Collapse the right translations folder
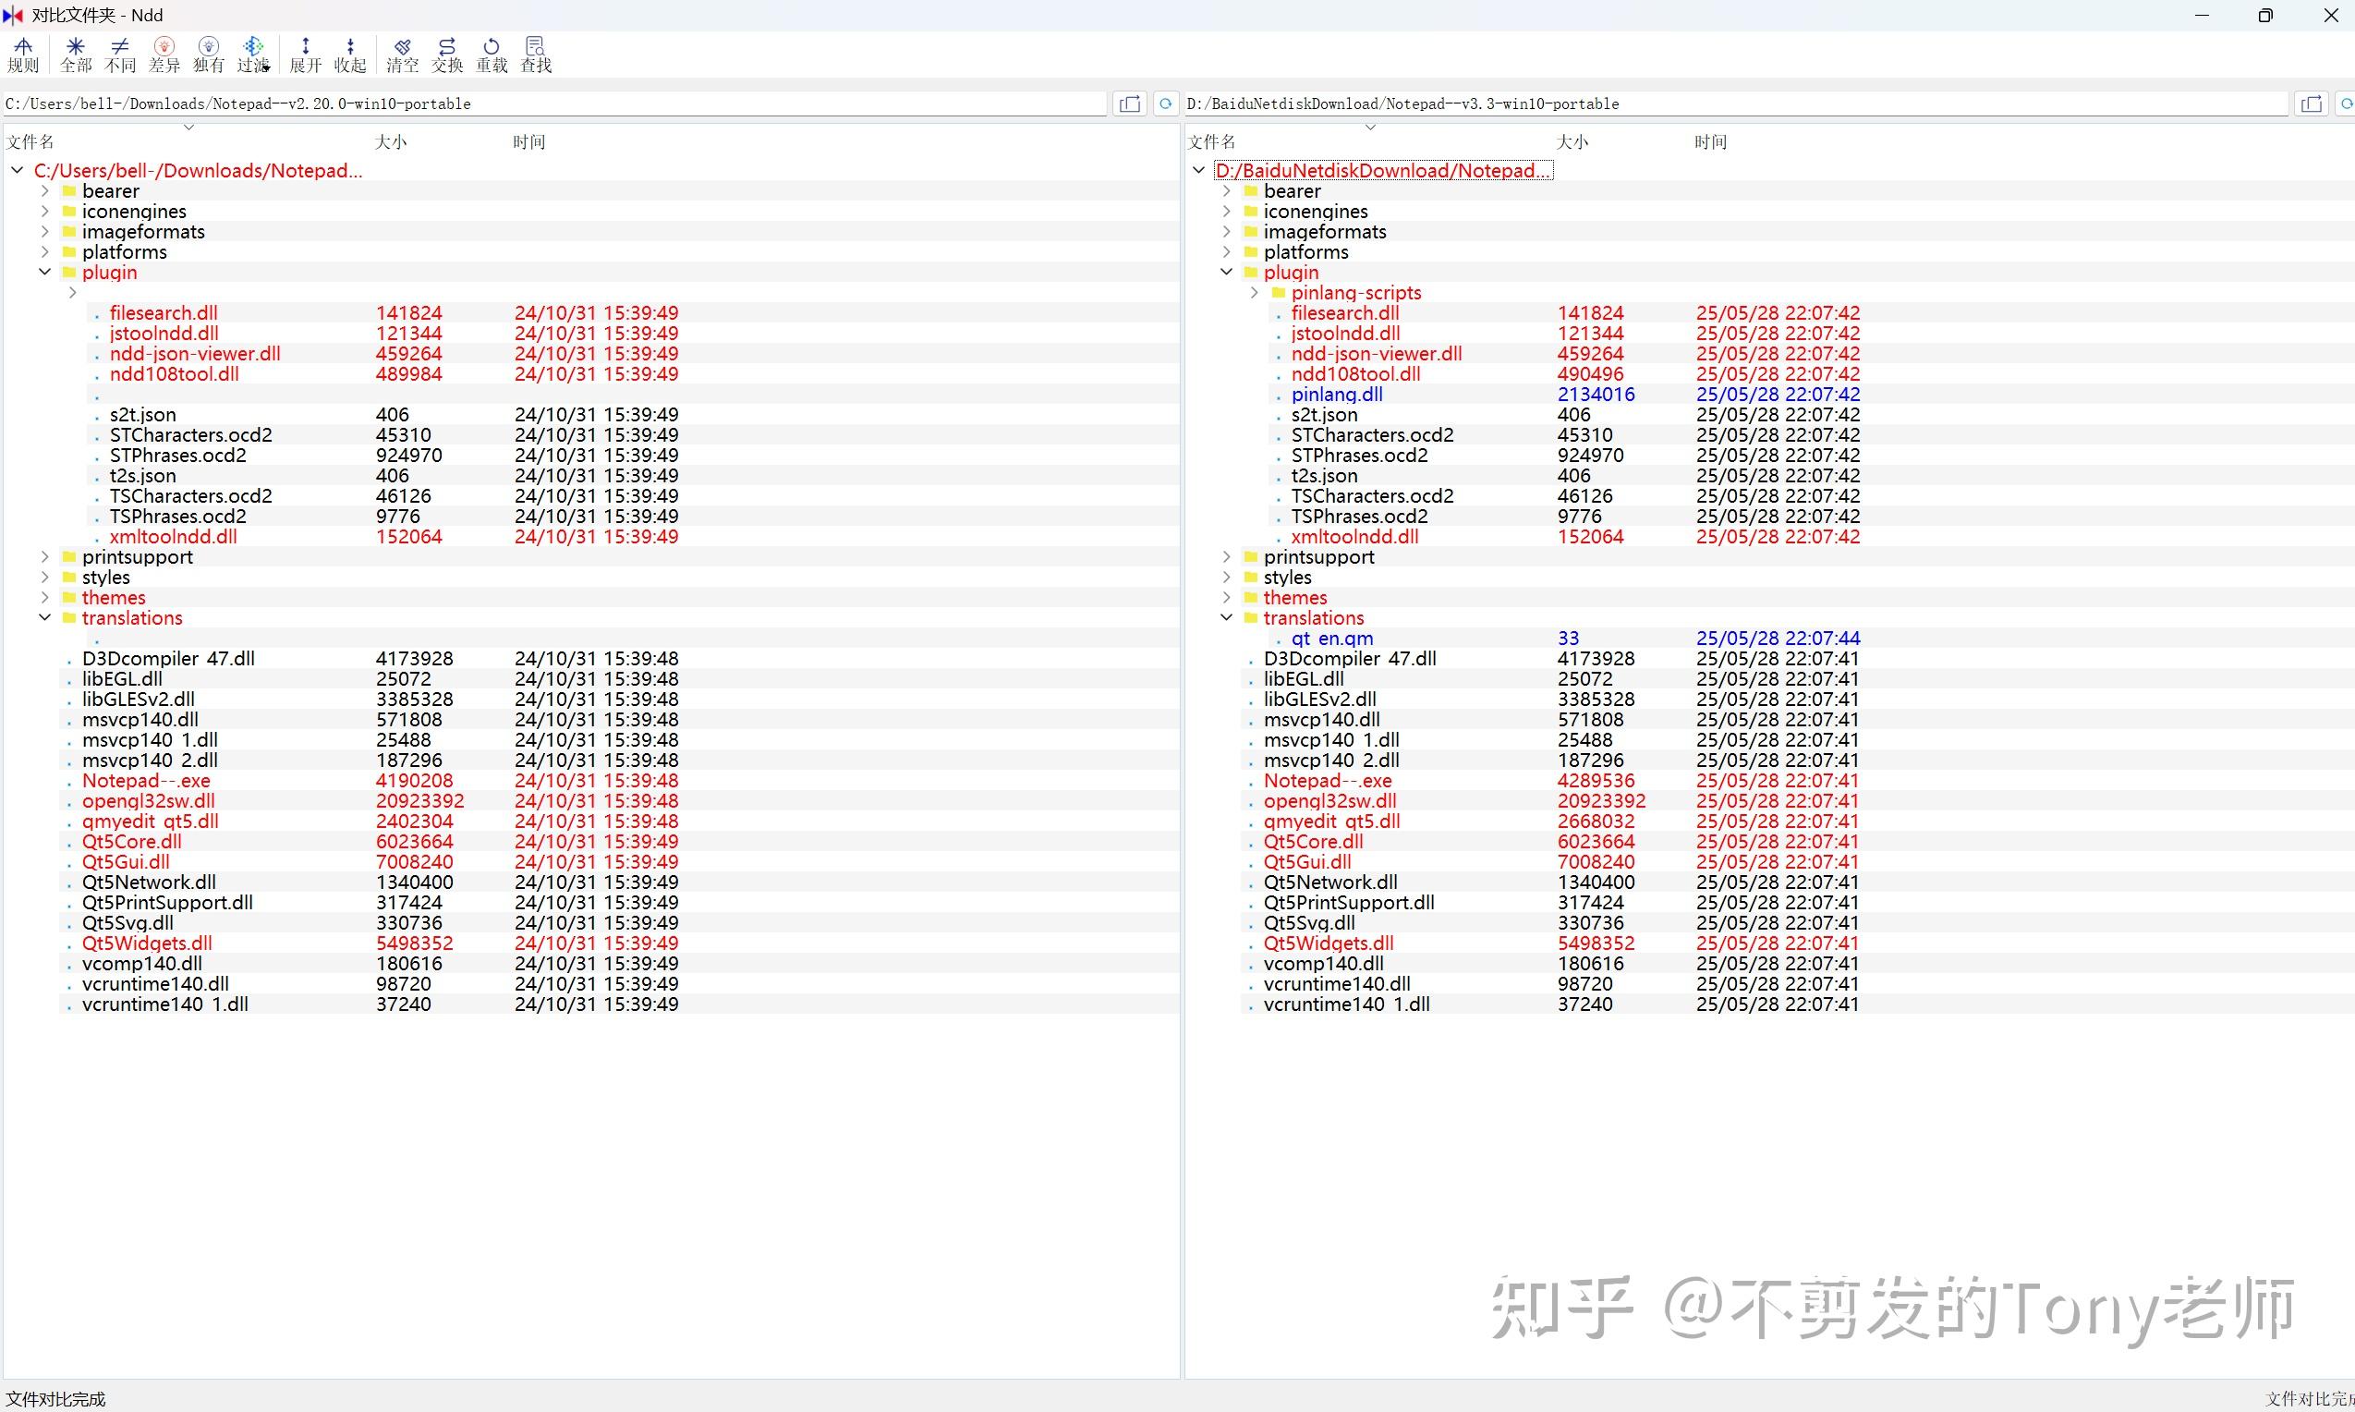Viewport: 2355px width, 1412px height. coord(1227,617)
